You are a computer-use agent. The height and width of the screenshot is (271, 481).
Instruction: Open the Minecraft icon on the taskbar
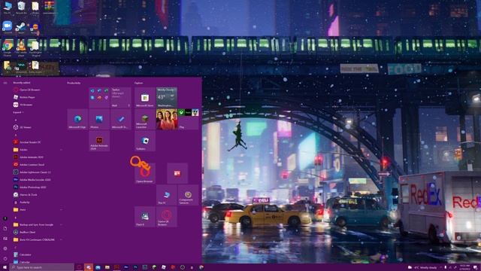(x=154, y=267)
